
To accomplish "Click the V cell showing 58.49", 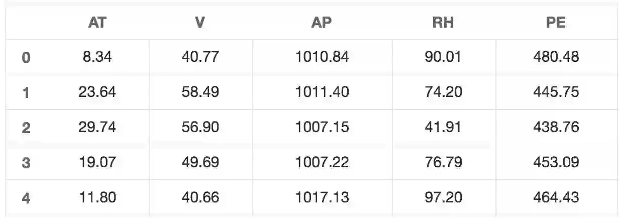I will tap(200, 92).
